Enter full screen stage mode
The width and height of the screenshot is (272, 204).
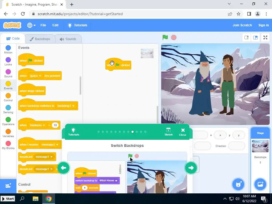(x=265, y=37)
